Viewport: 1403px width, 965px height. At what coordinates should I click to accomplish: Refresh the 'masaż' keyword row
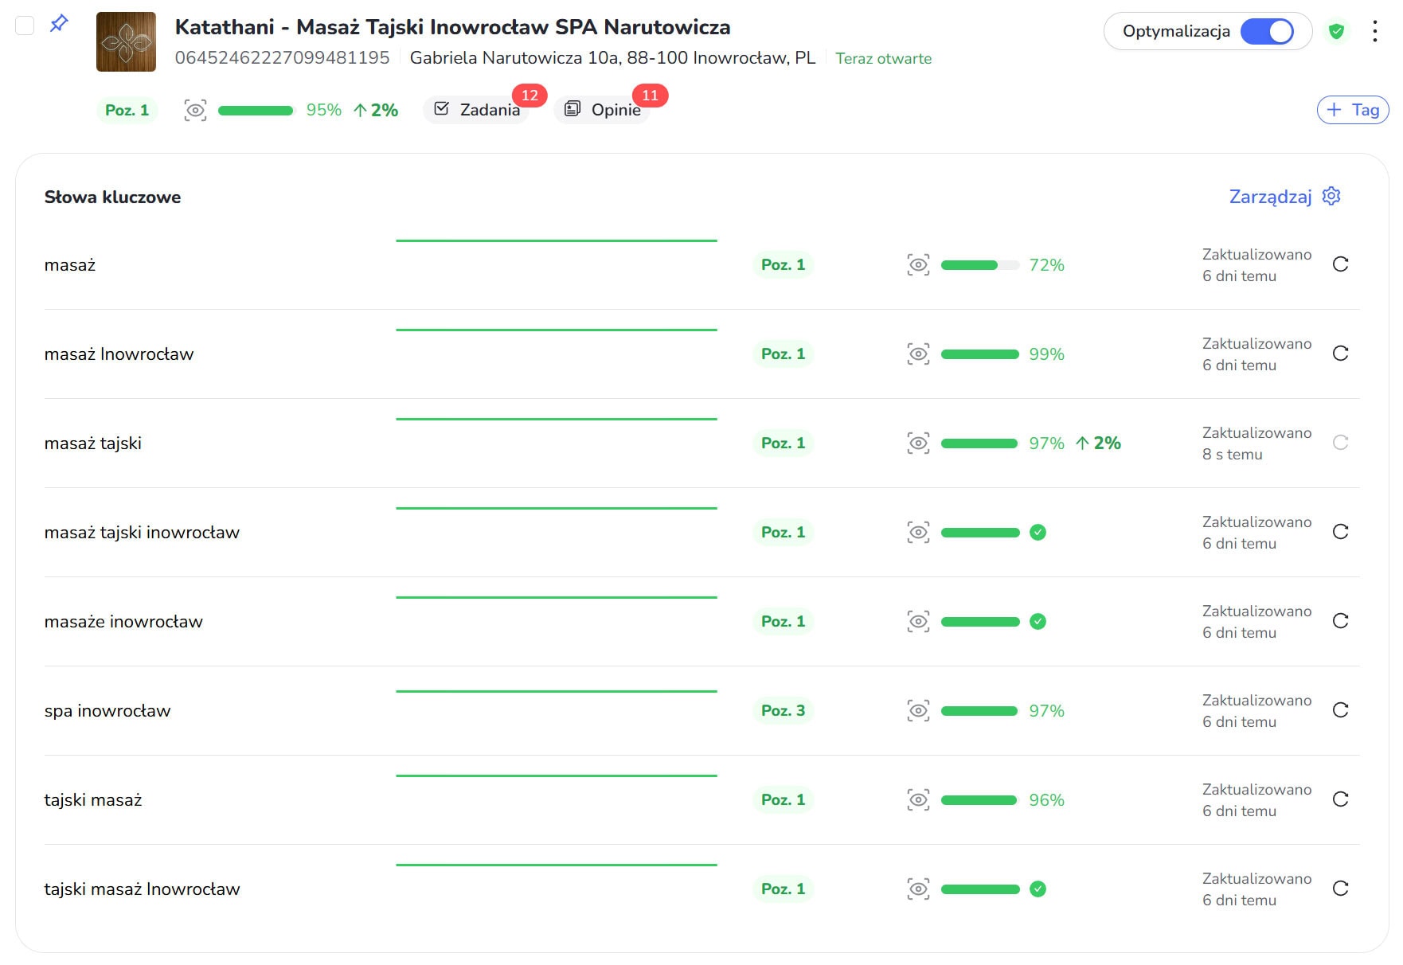pyautogui.click(x=1340, y=264)
